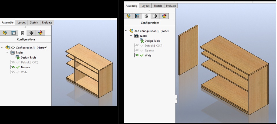Click greyed icon beside Default [ XXX ] in right window
Screen dimensions: 277x124
pos(136,45)
